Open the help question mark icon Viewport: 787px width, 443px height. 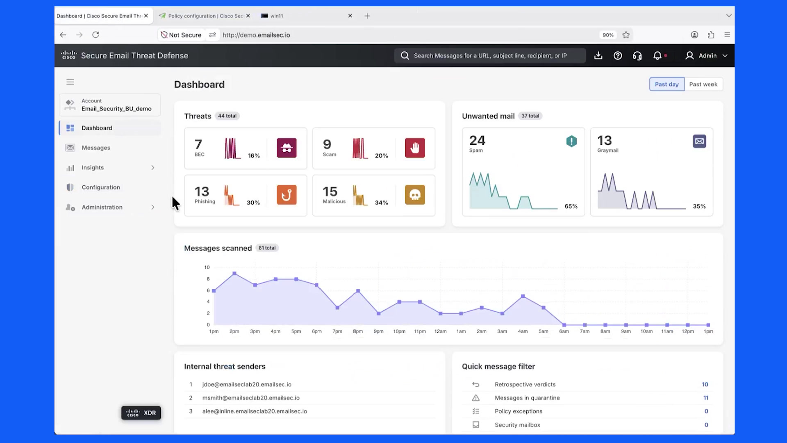click(618, 55)
